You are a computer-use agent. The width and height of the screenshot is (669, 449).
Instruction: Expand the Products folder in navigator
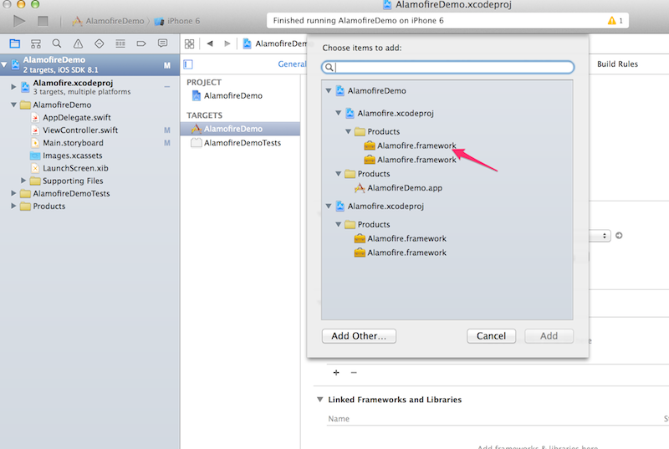pyautogui.click(x=13, y=206)
